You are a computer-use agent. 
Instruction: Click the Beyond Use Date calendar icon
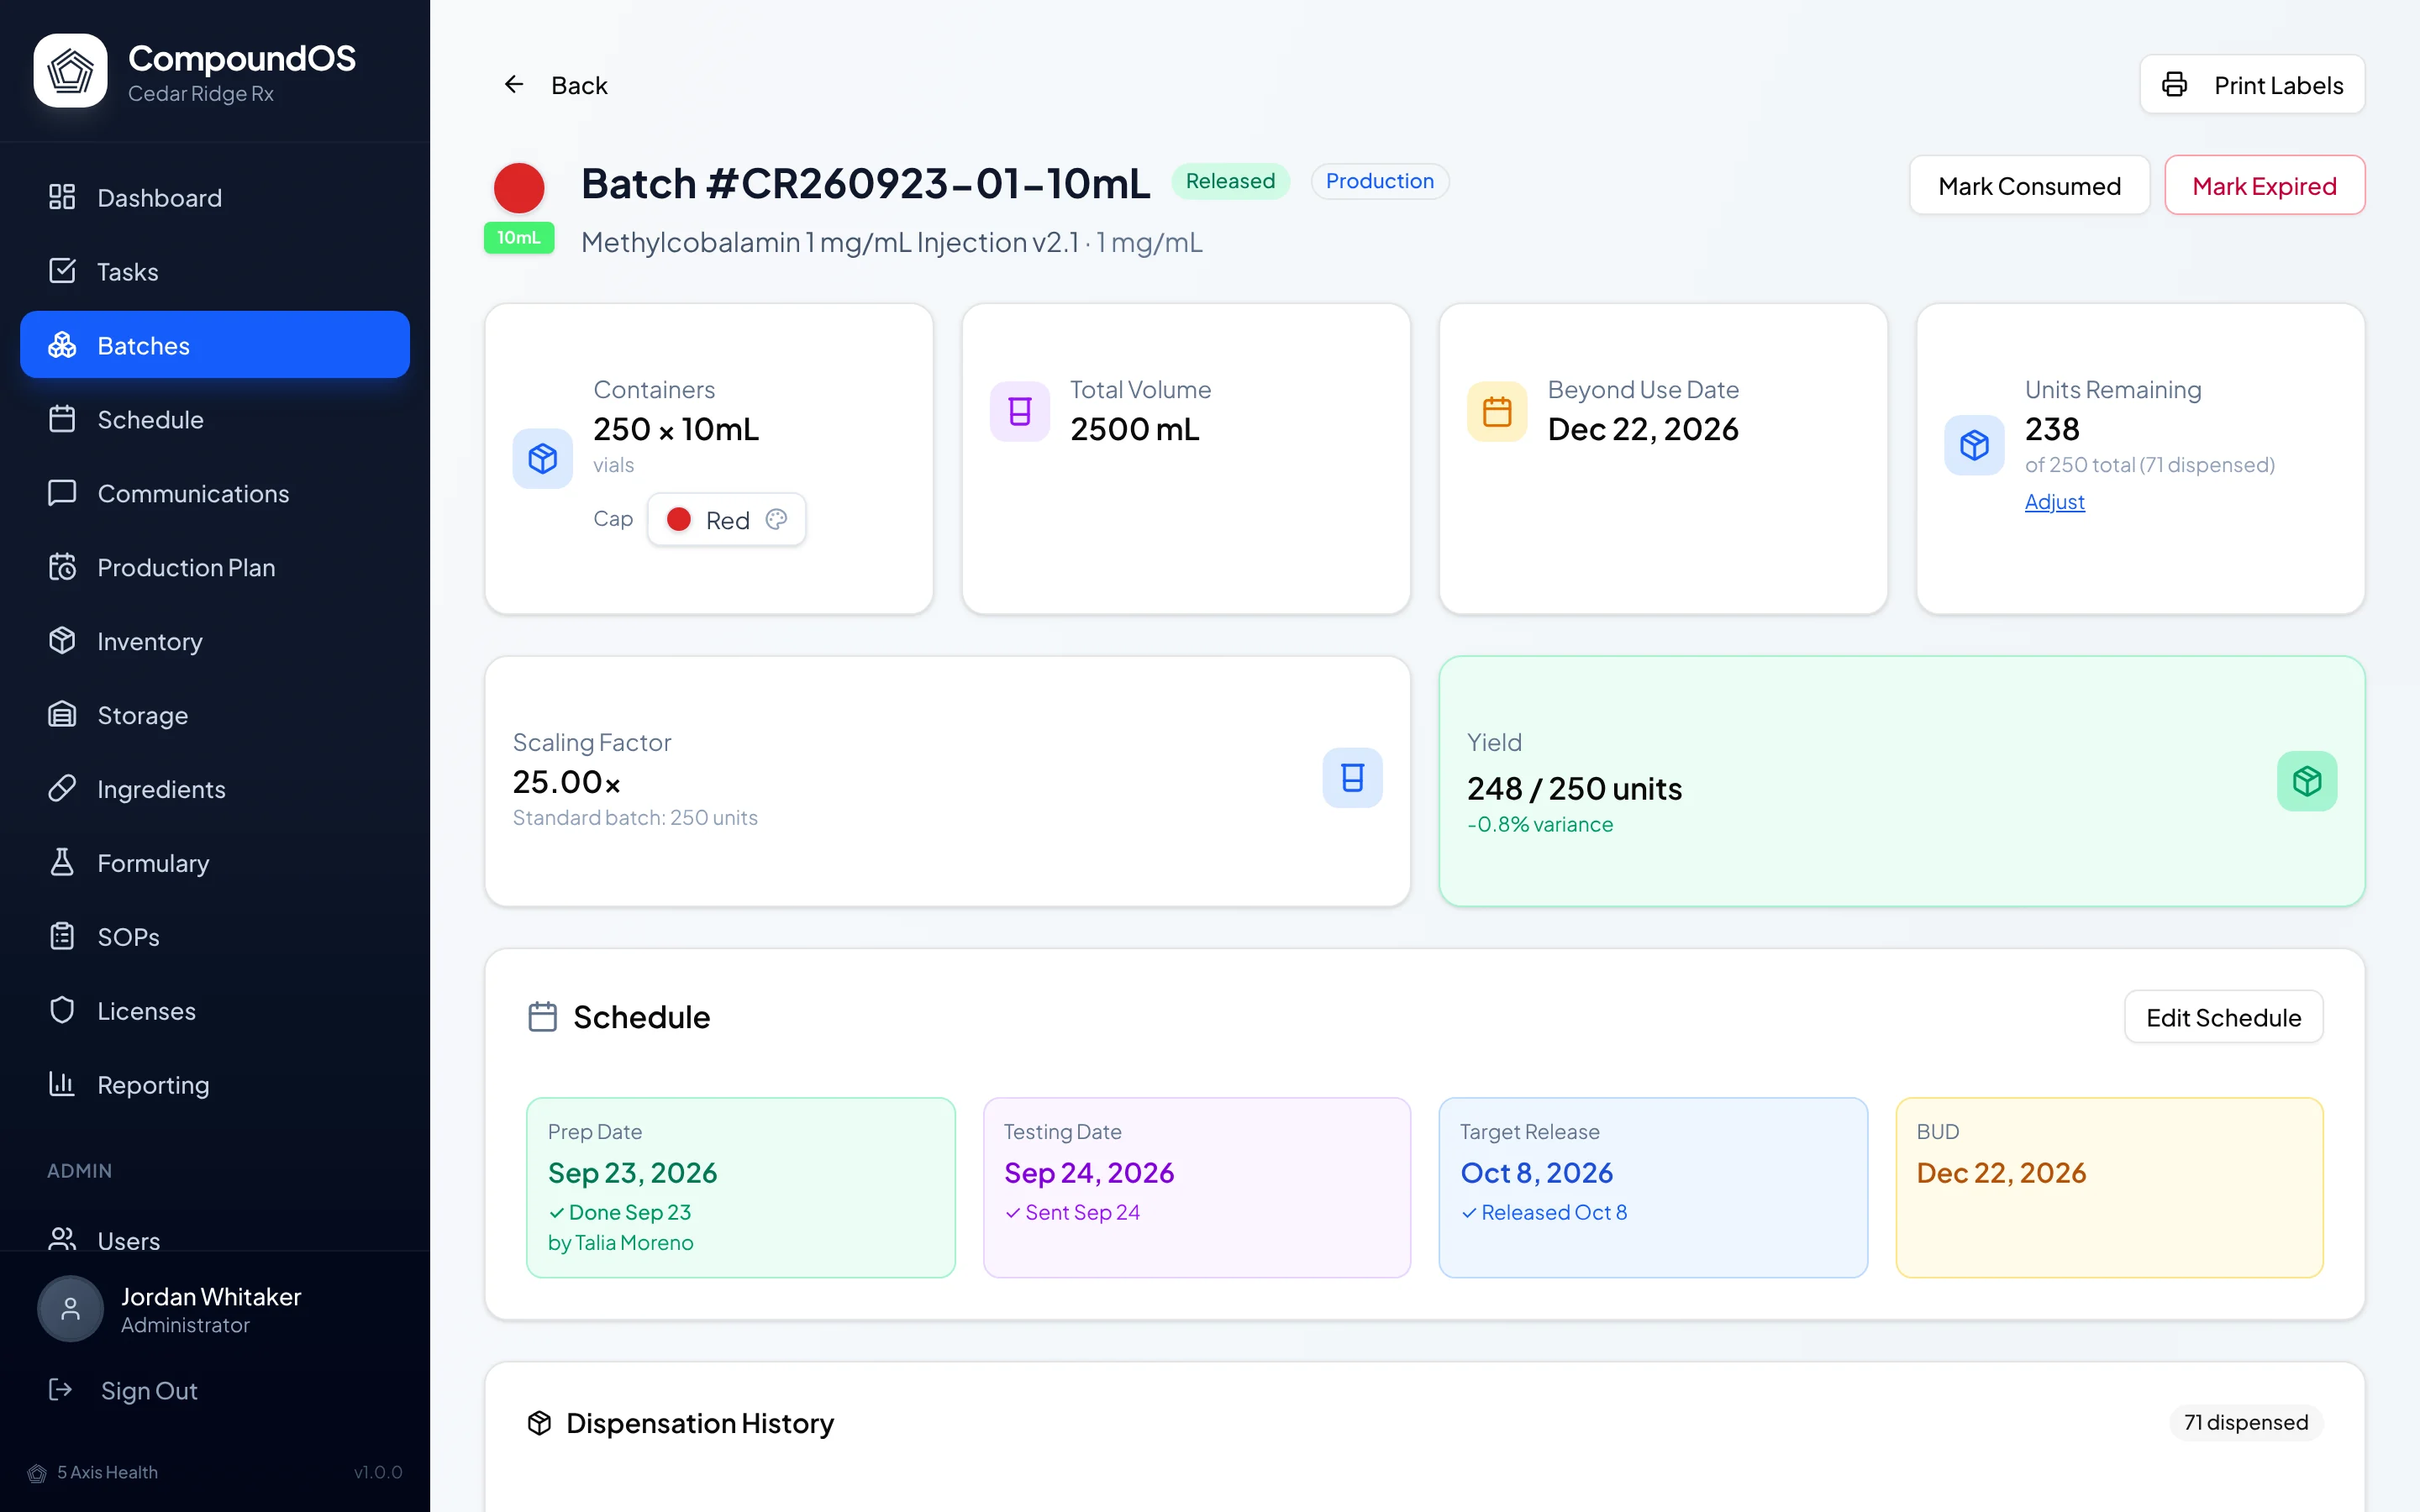(1497, 411)
